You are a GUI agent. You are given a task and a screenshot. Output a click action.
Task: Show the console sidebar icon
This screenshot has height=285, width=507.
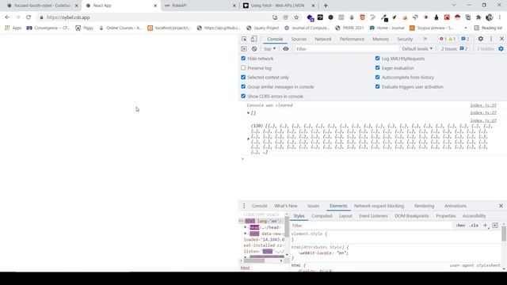pyautogui.click(x=244, y=49)
